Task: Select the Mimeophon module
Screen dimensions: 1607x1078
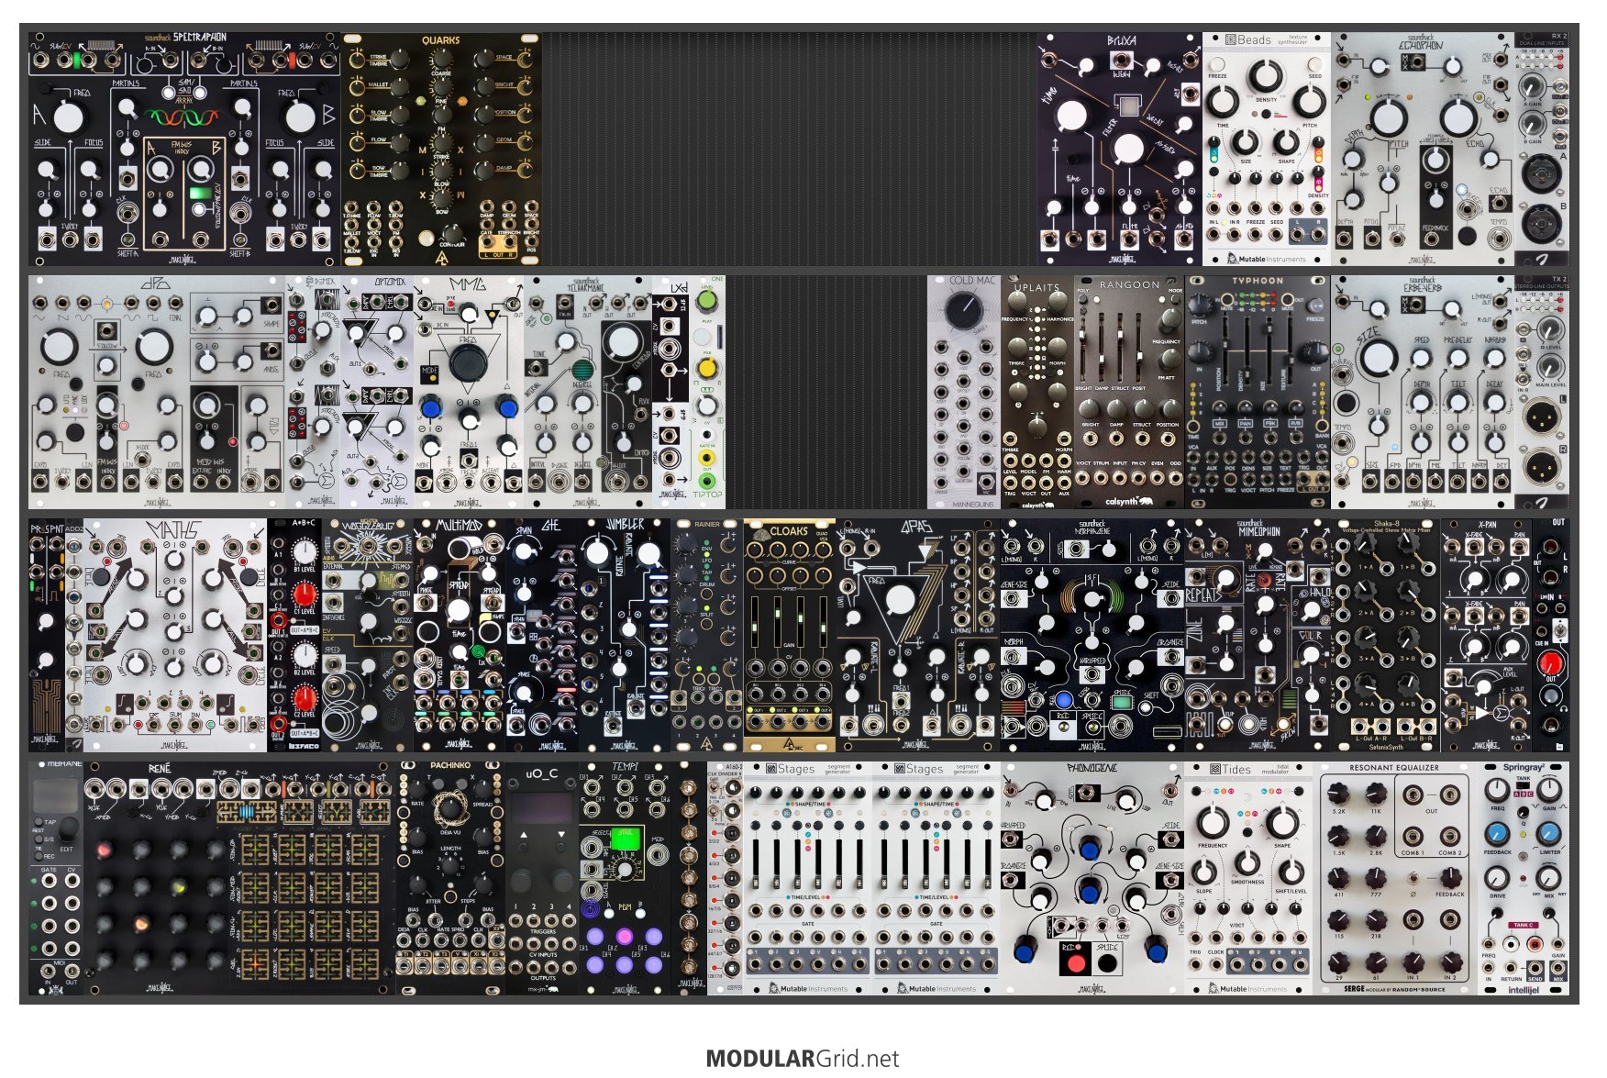Action: 1258,636
